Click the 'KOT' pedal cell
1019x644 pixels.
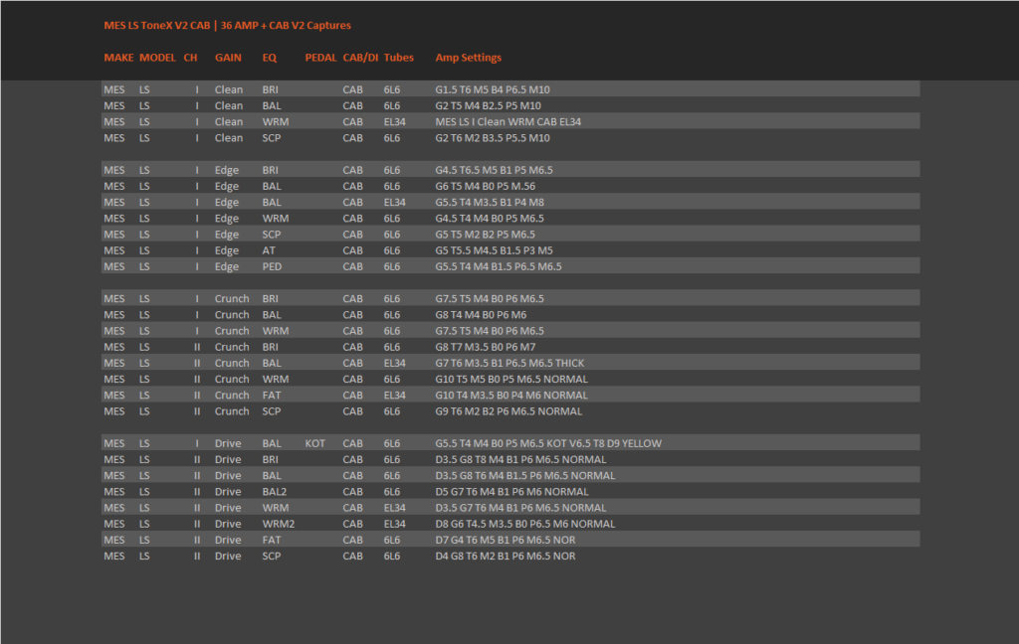(315, 443)
